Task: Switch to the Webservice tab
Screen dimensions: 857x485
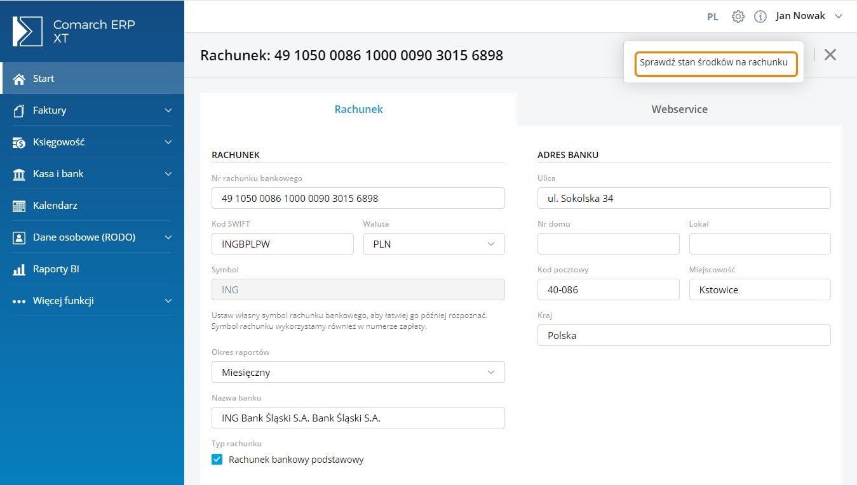Action: tap(679, 109)
